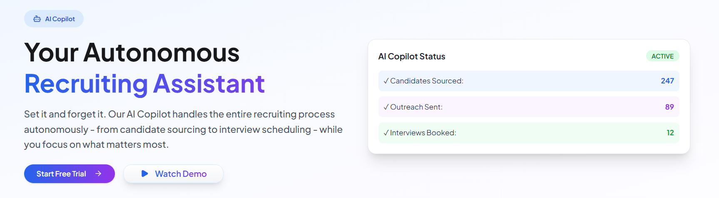Click the 12 interviews count

pyautogui.click(x=670, y=133)
